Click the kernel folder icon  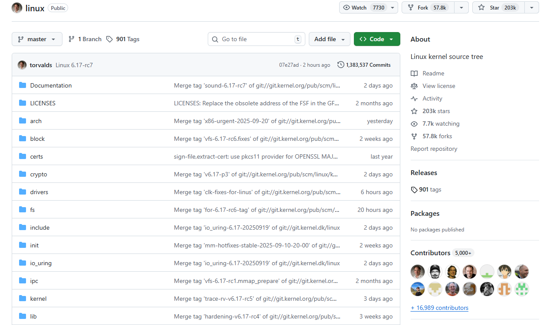23,299
